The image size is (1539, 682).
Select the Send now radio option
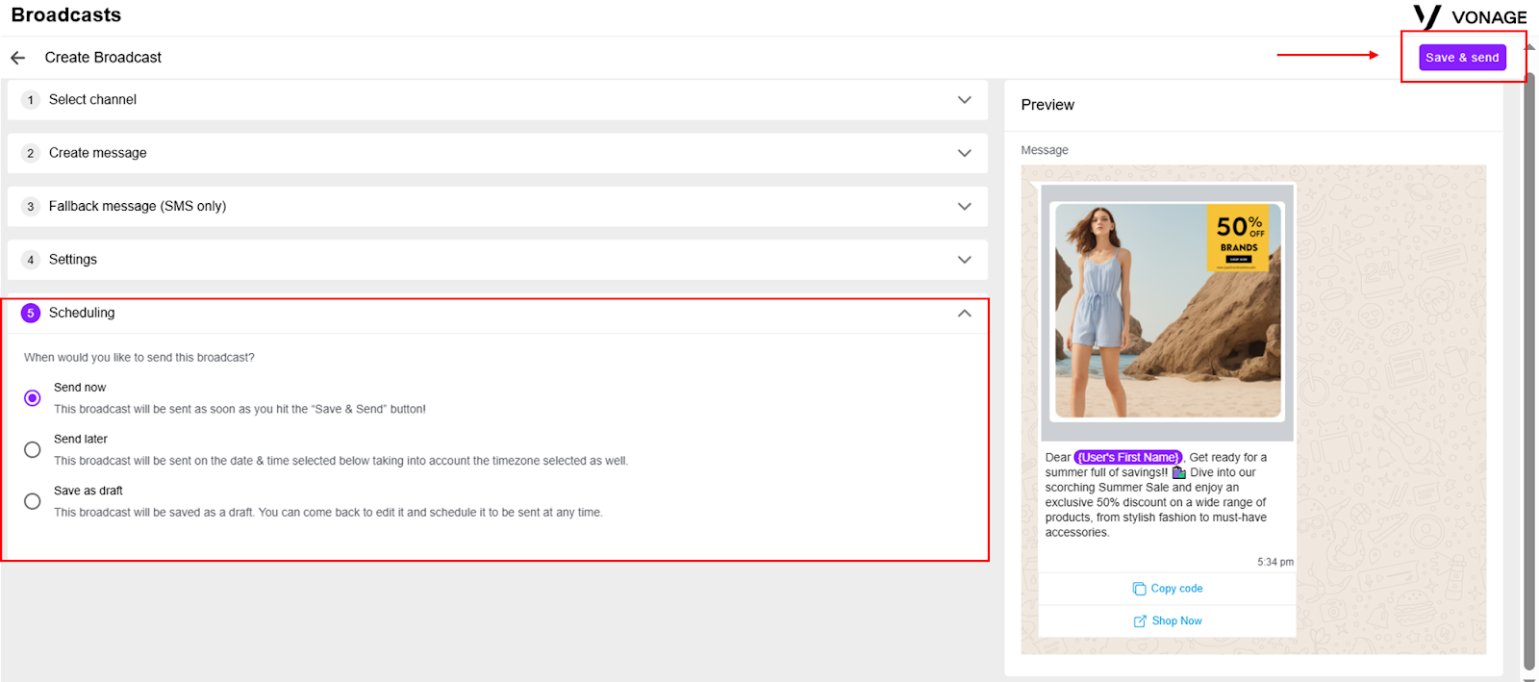click(x=33, y=398)
